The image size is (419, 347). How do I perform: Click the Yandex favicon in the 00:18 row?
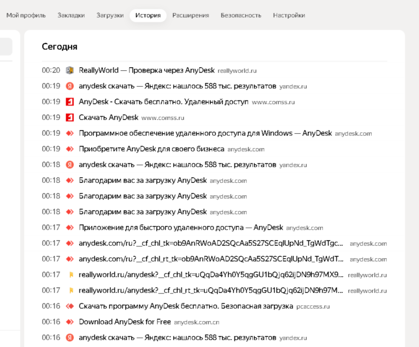click(x=70, y=165)
